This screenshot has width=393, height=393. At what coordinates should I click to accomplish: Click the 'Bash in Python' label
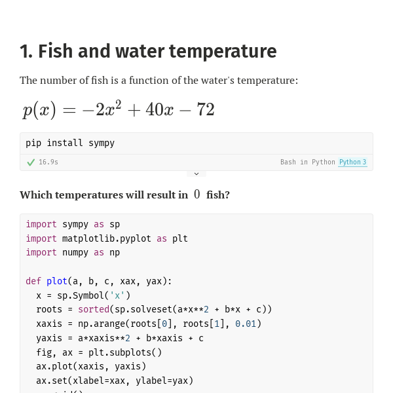coord(307,162)
